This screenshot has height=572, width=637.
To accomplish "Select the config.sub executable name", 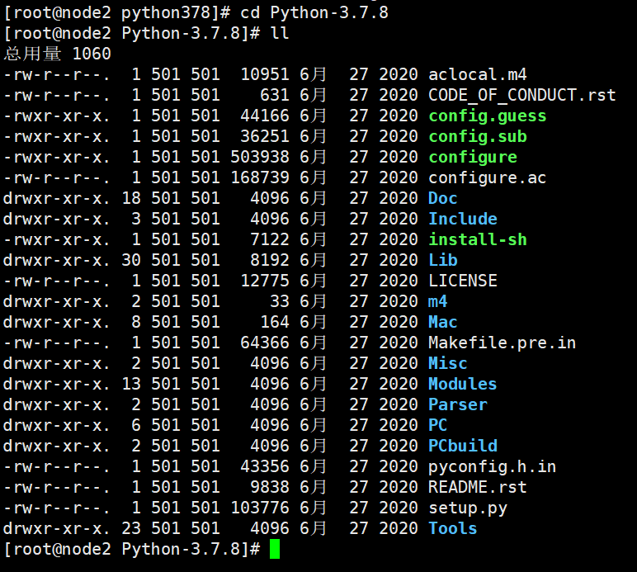I will tap(478, 136).
